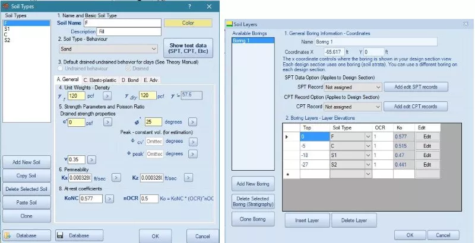
Task: Switch to the A. General tab
Action: coord(68,79)
